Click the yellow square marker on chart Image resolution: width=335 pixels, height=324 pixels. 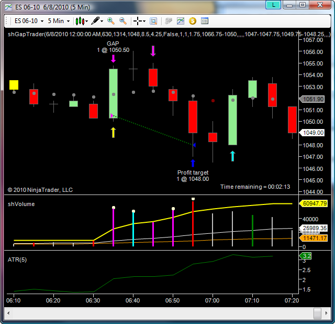click(x=14, y=85)
